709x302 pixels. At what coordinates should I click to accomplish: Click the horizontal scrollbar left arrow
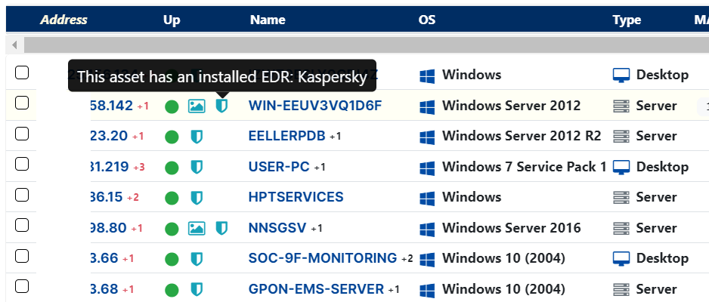point(14,45)
